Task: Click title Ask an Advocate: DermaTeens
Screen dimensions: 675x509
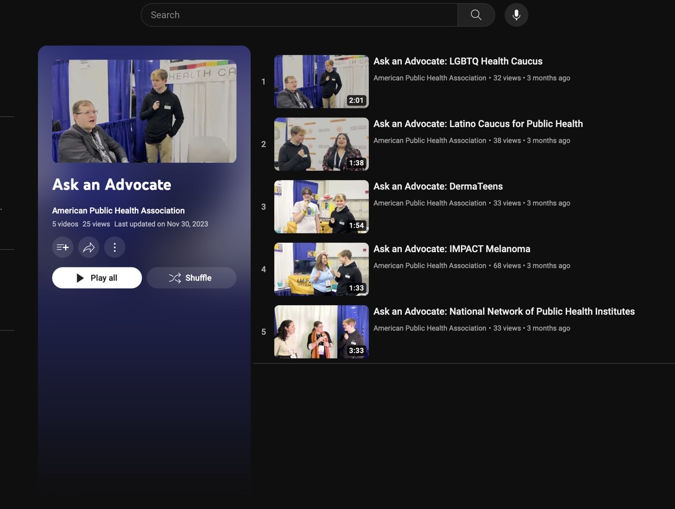Action: coord(438,186)
